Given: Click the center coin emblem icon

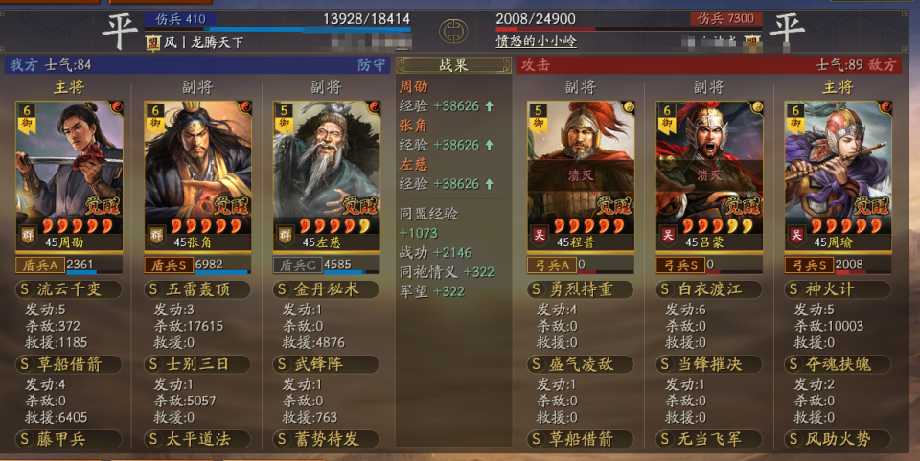Looking at the screenshot, I should pyautogui.click(x=453, y=31).
